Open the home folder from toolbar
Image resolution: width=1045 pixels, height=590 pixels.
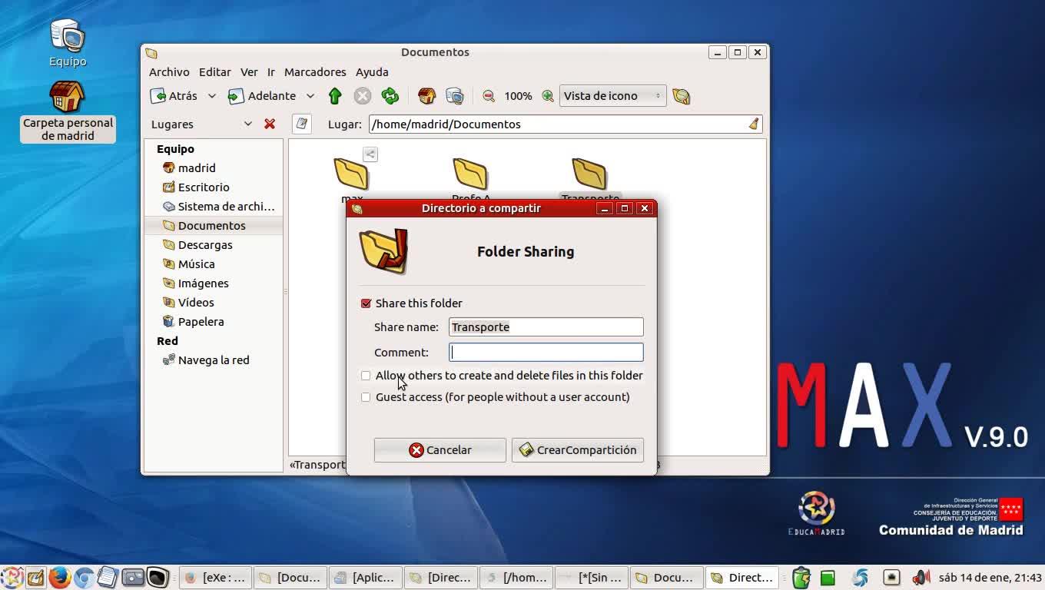[426, 96]
